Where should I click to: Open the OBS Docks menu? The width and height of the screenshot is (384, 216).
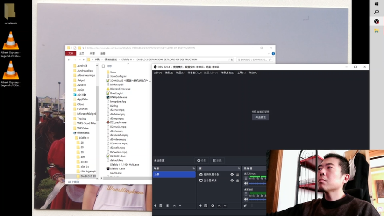pos(194,73)
